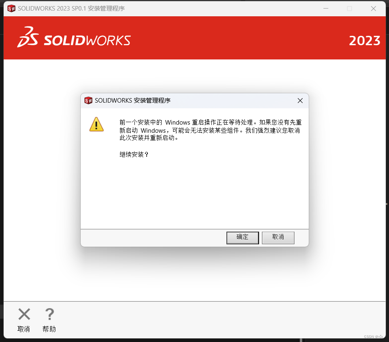Click the 取消 label under the bottom X icon
389x342 pixels.
tap(24, 329)
